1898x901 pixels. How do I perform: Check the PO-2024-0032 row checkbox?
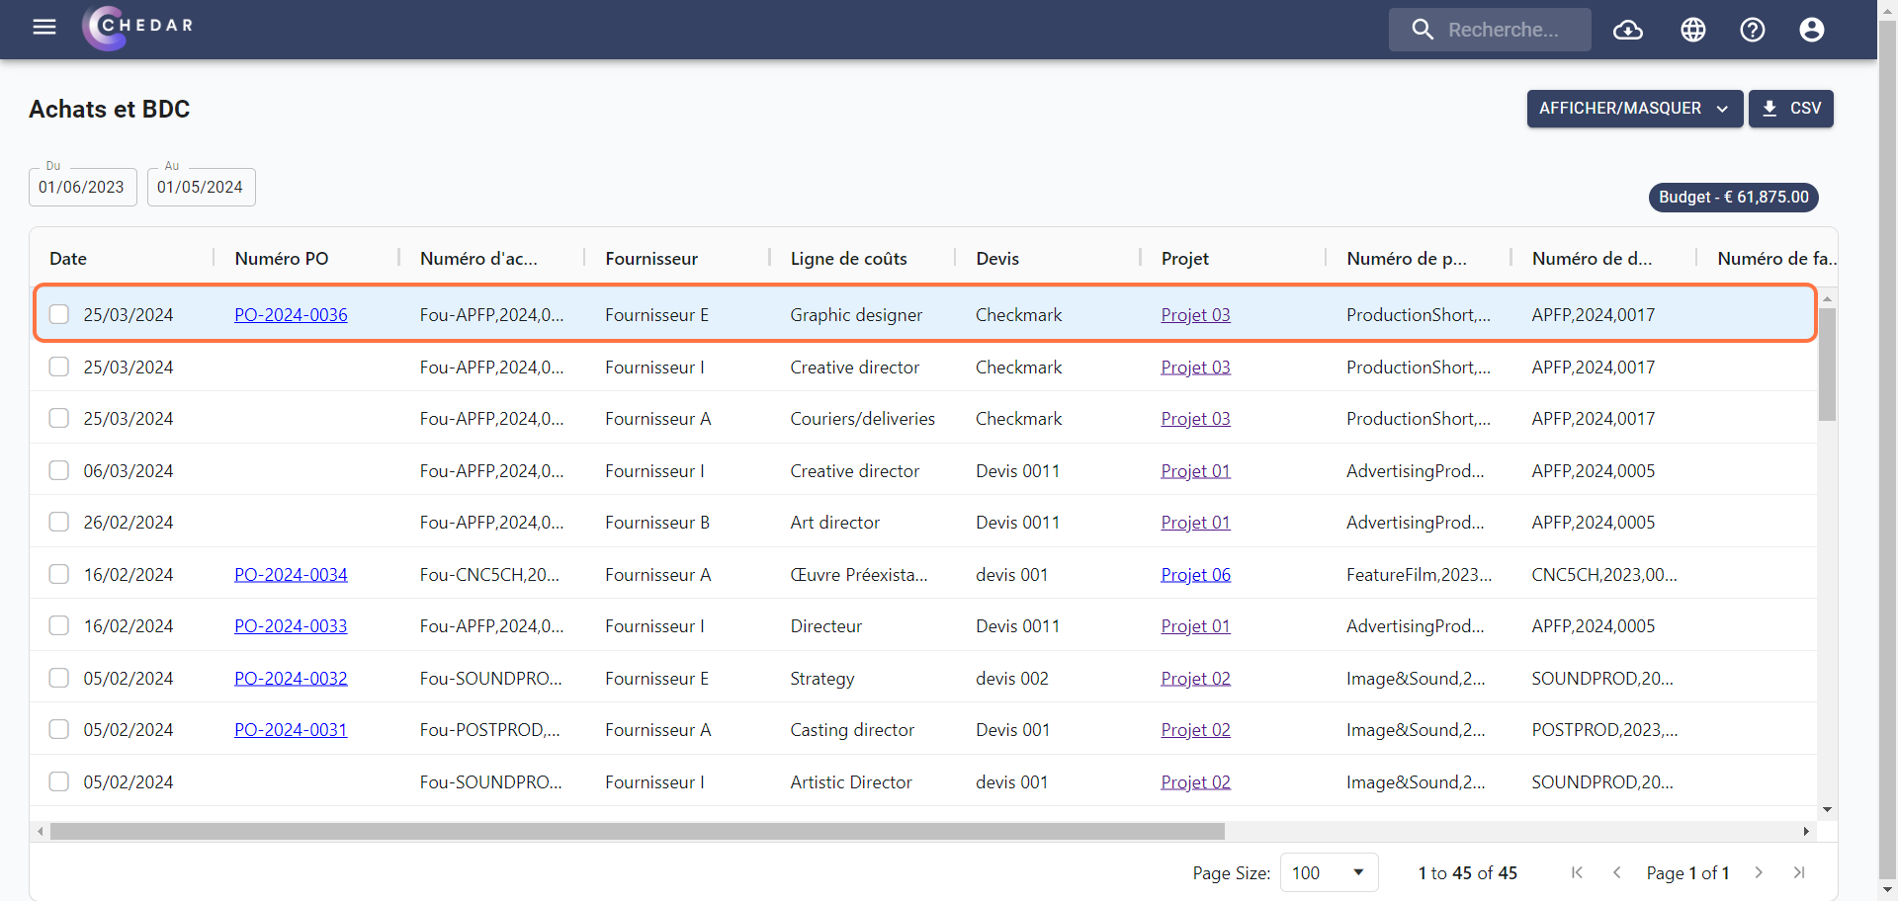[x=59, y=678]
